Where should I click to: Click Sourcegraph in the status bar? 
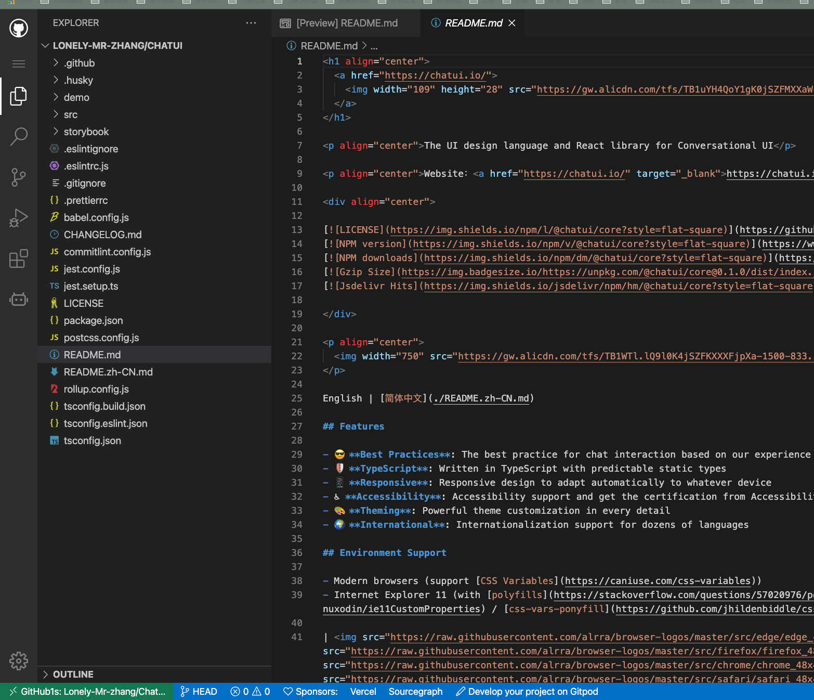coord(416,692)
